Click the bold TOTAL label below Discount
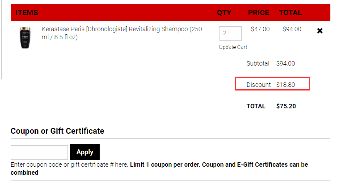The image size is (346, 181). [x=256, y=106]
